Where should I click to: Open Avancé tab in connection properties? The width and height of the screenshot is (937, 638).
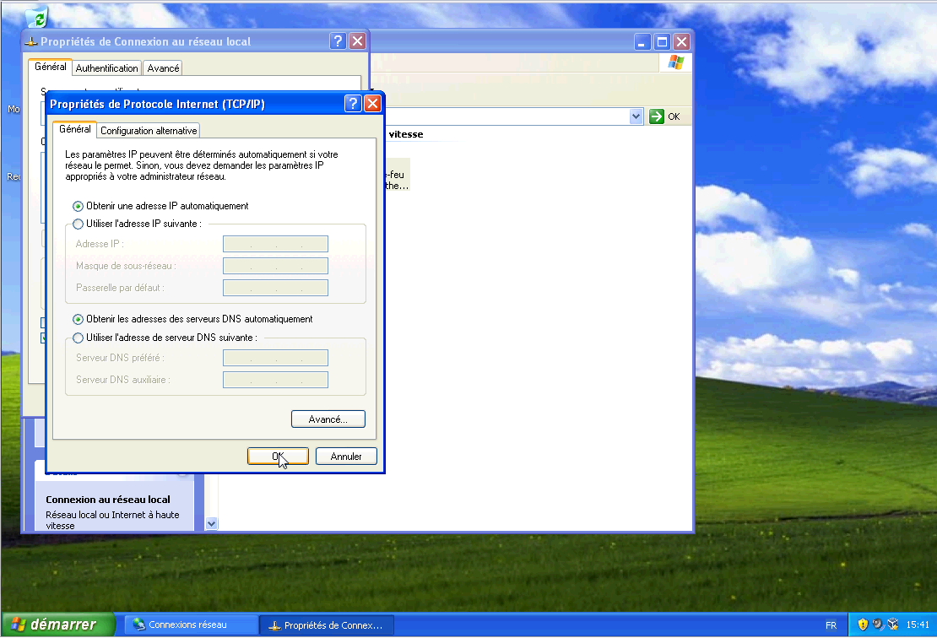(163, 68)
